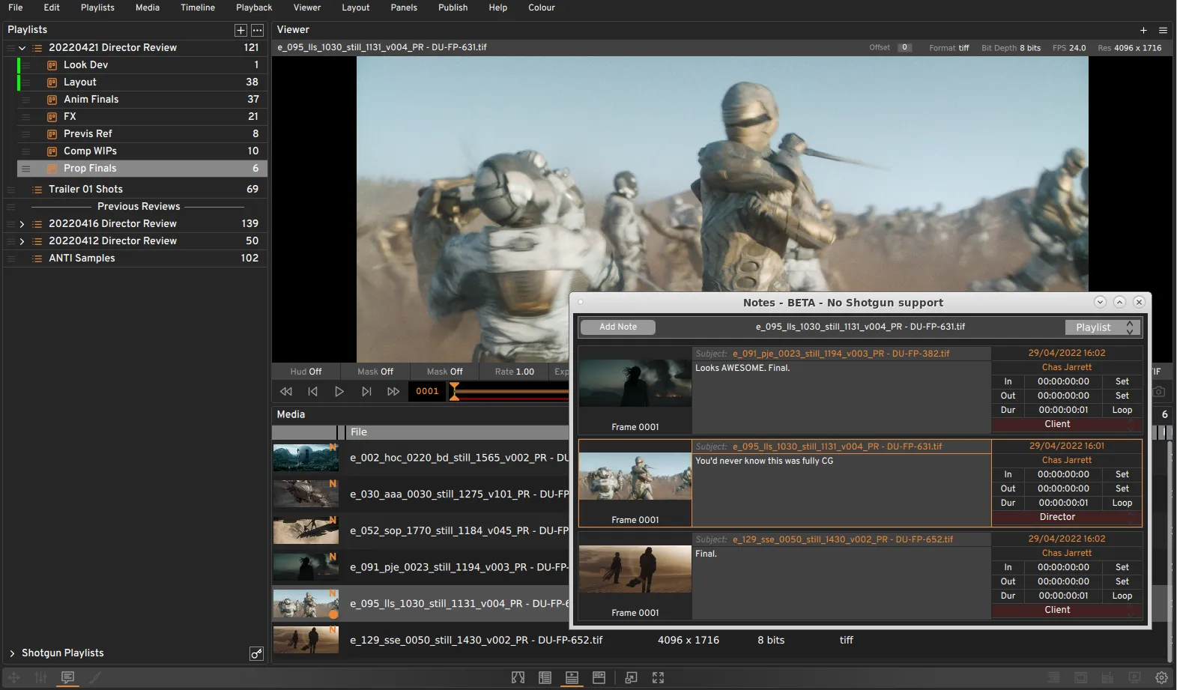This screenshot has width=1177, height=690.
Task: Click the e_129_sse note frame thumbnail
Action: tap(635, 569)
